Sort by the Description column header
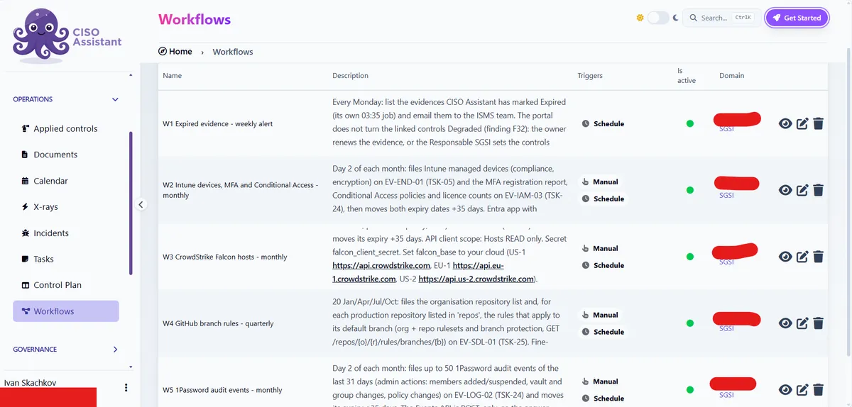This screenshot has width=852, height=407. click(x=351, y=76)
